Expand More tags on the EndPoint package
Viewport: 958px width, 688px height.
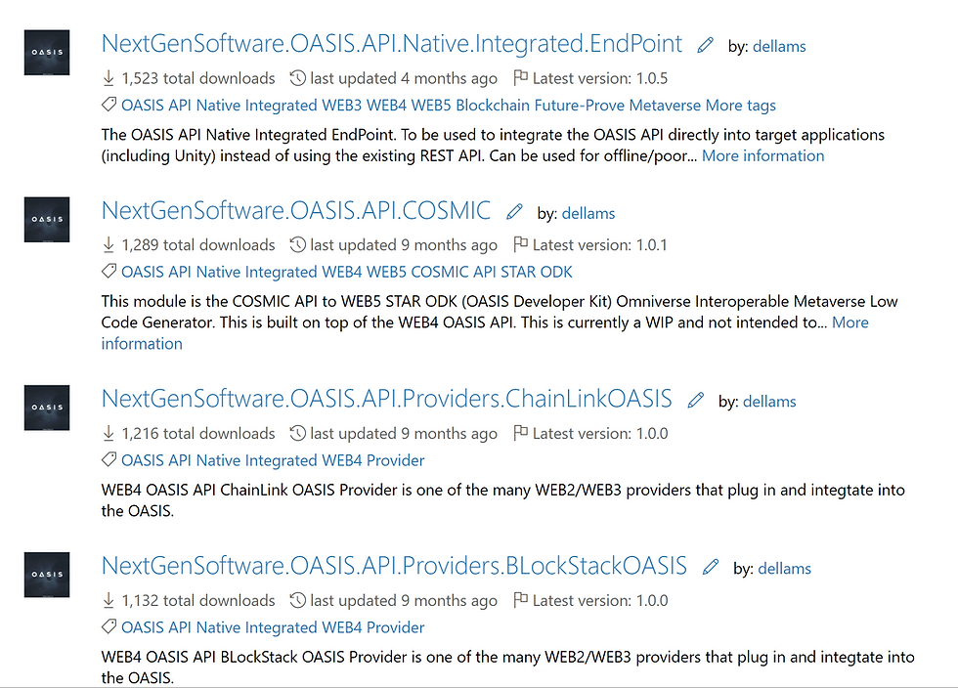pyautogui.click(x=741, y=106)
